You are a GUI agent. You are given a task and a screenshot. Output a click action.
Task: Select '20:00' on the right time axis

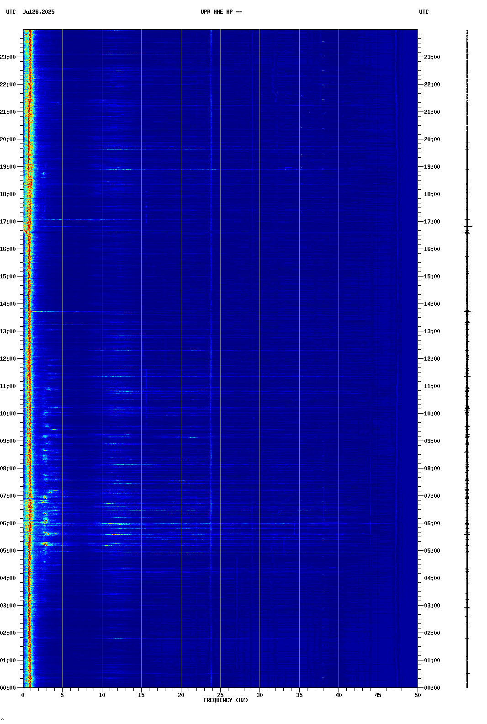(x=432, y=139)
